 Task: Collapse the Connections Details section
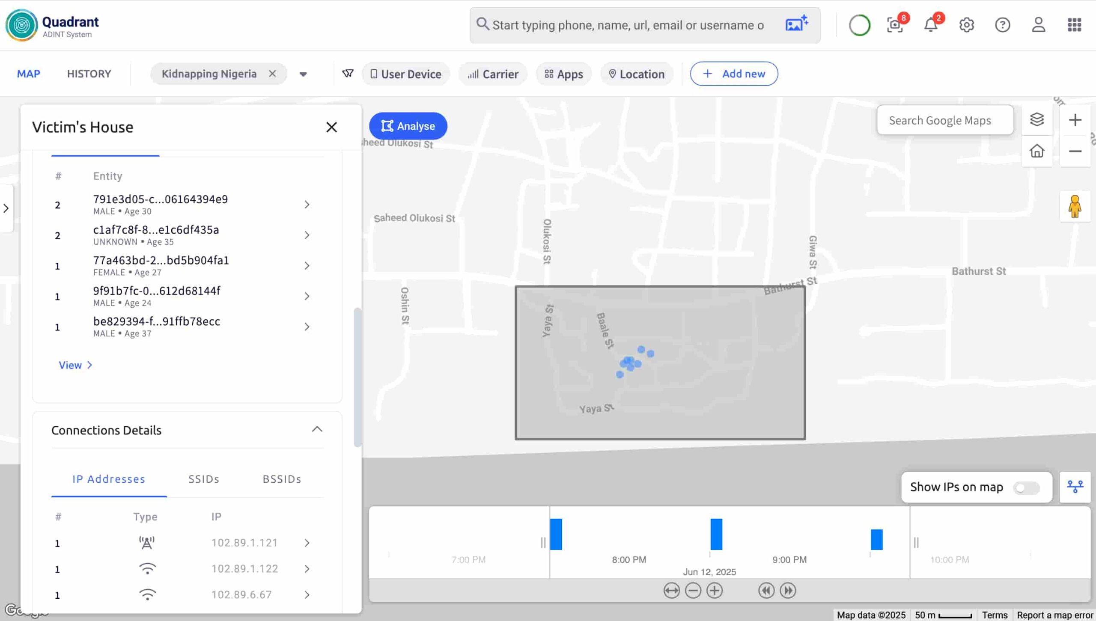point(317,429)
